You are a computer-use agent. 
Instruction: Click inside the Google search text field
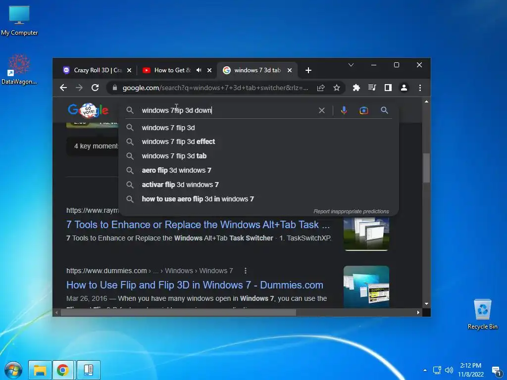pyautogui.click(x=226, y=110)
